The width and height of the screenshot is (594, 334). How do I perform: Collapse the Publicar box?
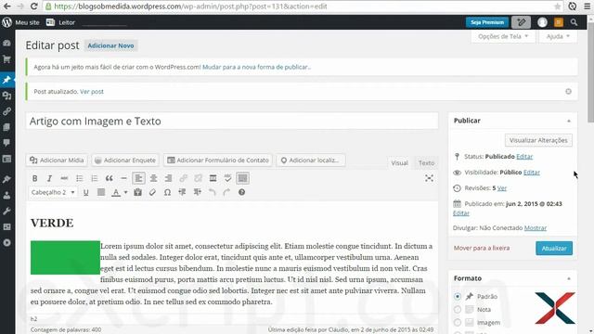pyautogui.click(x=569, y=121)
